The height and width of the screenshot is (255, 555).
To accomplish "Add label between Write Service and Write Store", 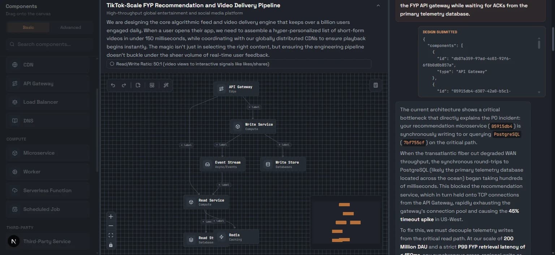I will (x=284, y=144).
